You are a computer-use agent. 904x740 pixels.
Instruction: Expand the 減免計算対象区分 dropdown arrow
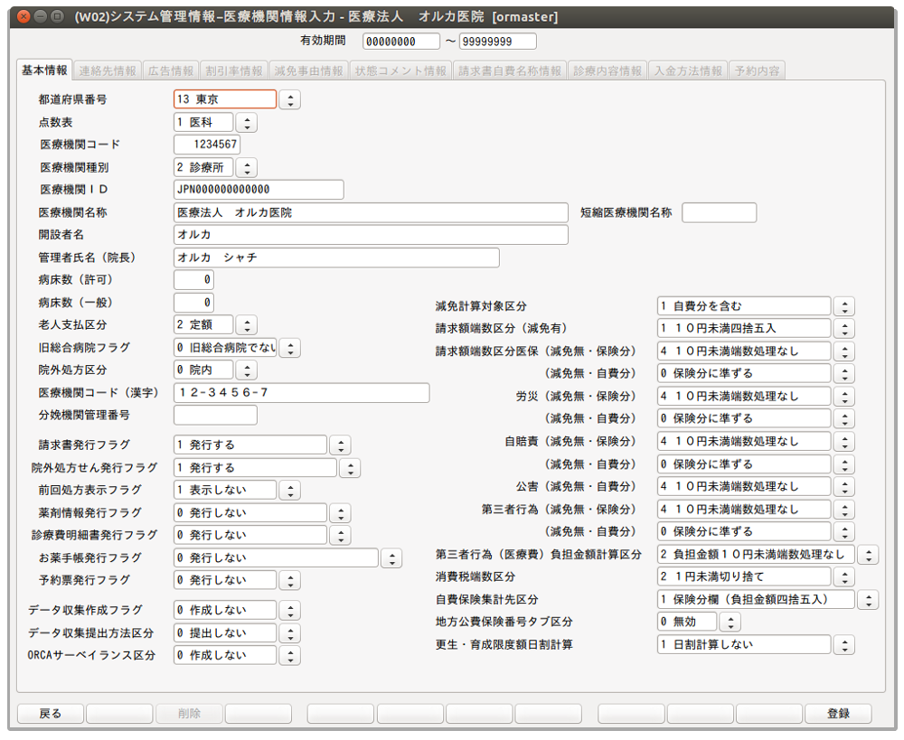(844, 306)
